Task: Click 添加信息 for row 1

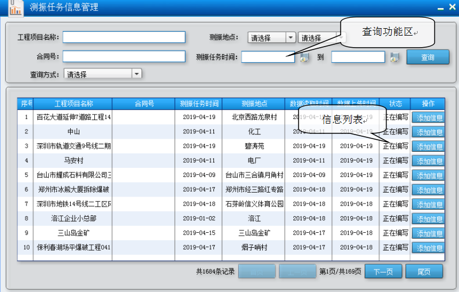Action: (x=429, y=118)
